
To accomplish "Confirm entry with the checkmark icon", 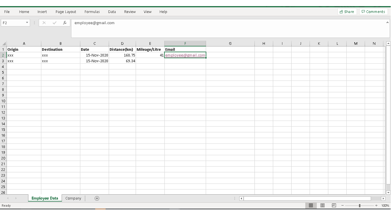I will (55, 23).
